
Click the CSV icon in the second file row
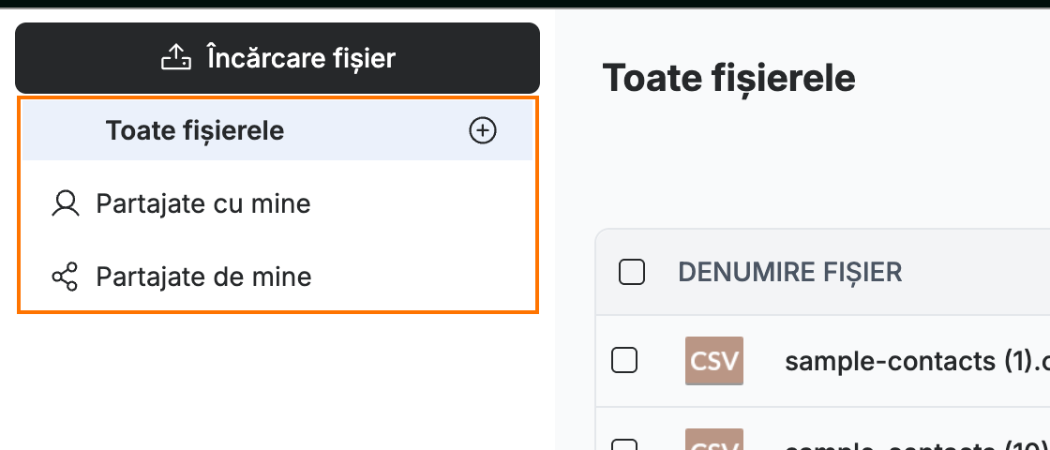tap(713, 440)
